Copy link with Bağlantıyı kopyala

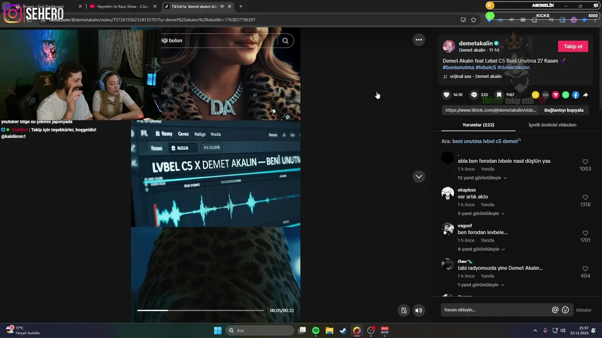(x=563, y=110)
